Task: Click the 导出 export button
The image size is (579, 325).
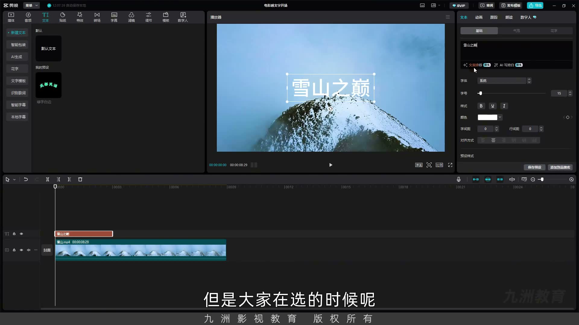Action: coord(535,5)
